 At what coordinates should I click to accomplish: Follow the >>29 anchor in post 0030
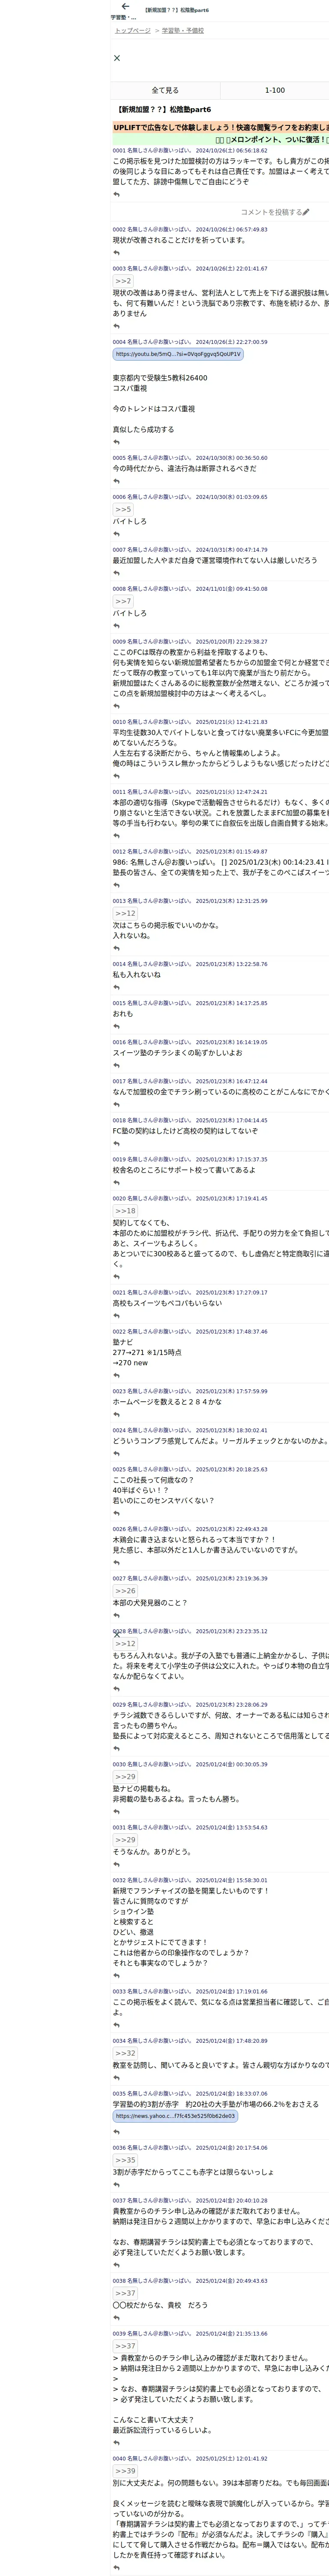click(126, 1777)
